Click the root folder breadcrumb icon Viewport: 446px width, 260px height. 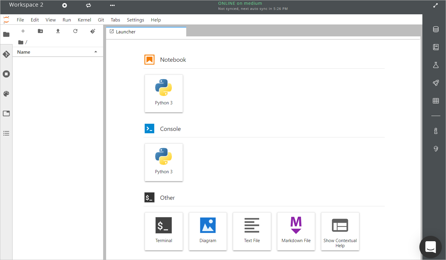(x=21, y=42)
